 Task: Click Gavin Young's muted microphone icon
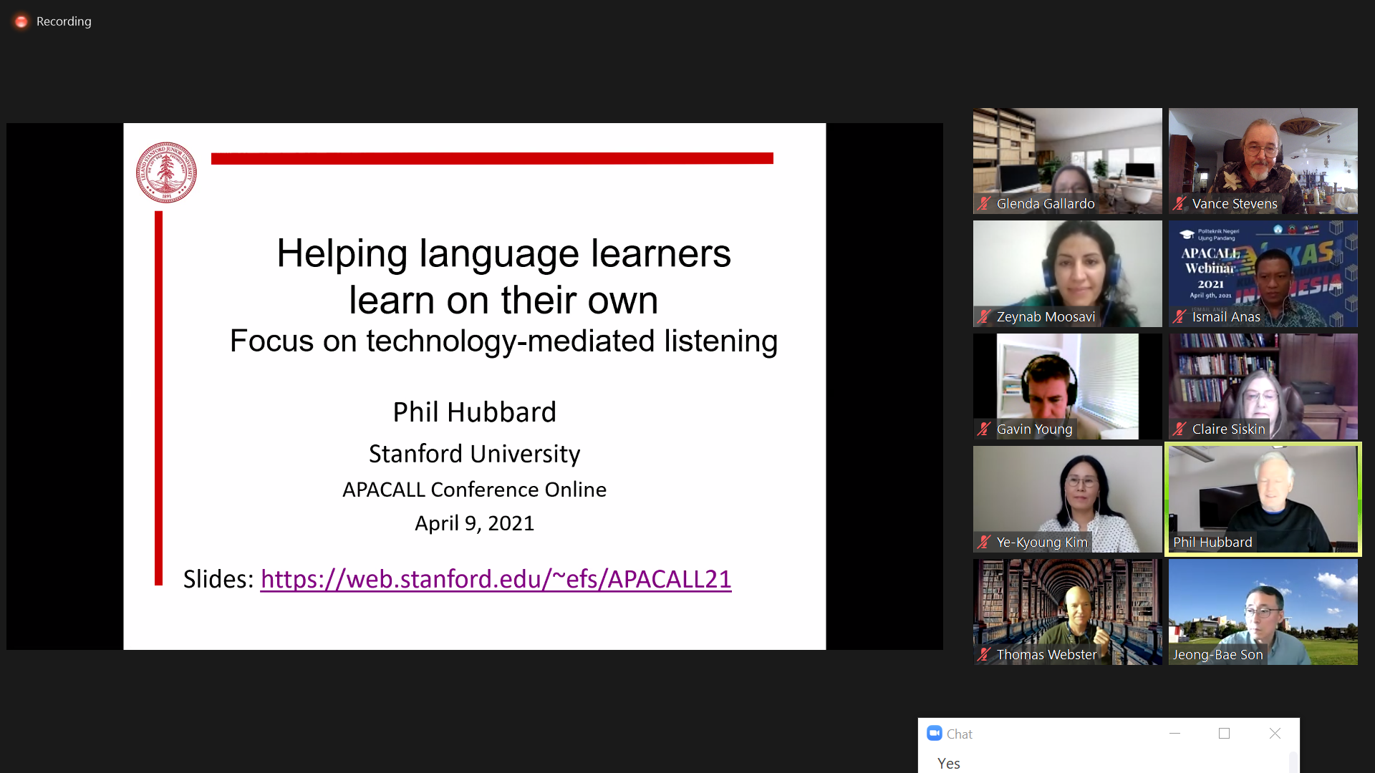click(985, 429)
